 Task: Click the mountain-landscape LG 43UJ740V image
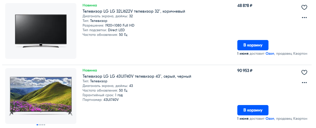[41, 95]
